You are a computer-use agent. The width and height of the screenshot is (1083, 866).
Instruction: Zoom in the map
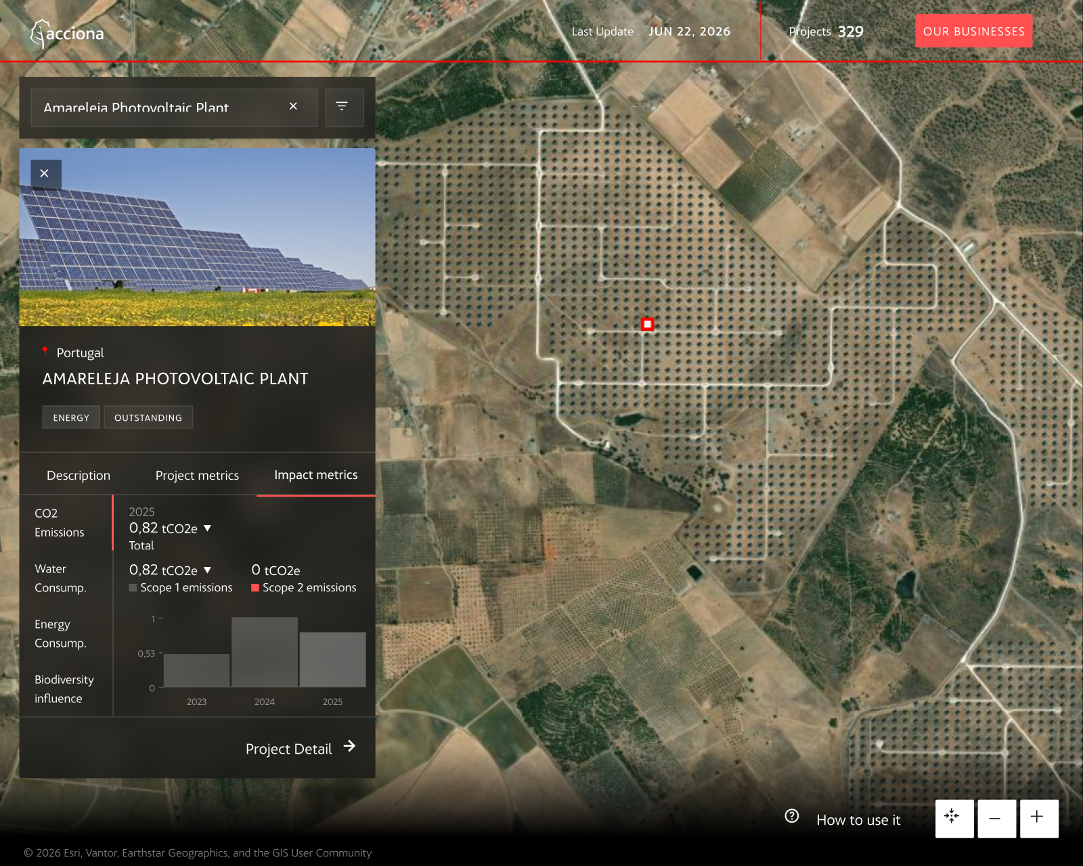[1039, 819]
